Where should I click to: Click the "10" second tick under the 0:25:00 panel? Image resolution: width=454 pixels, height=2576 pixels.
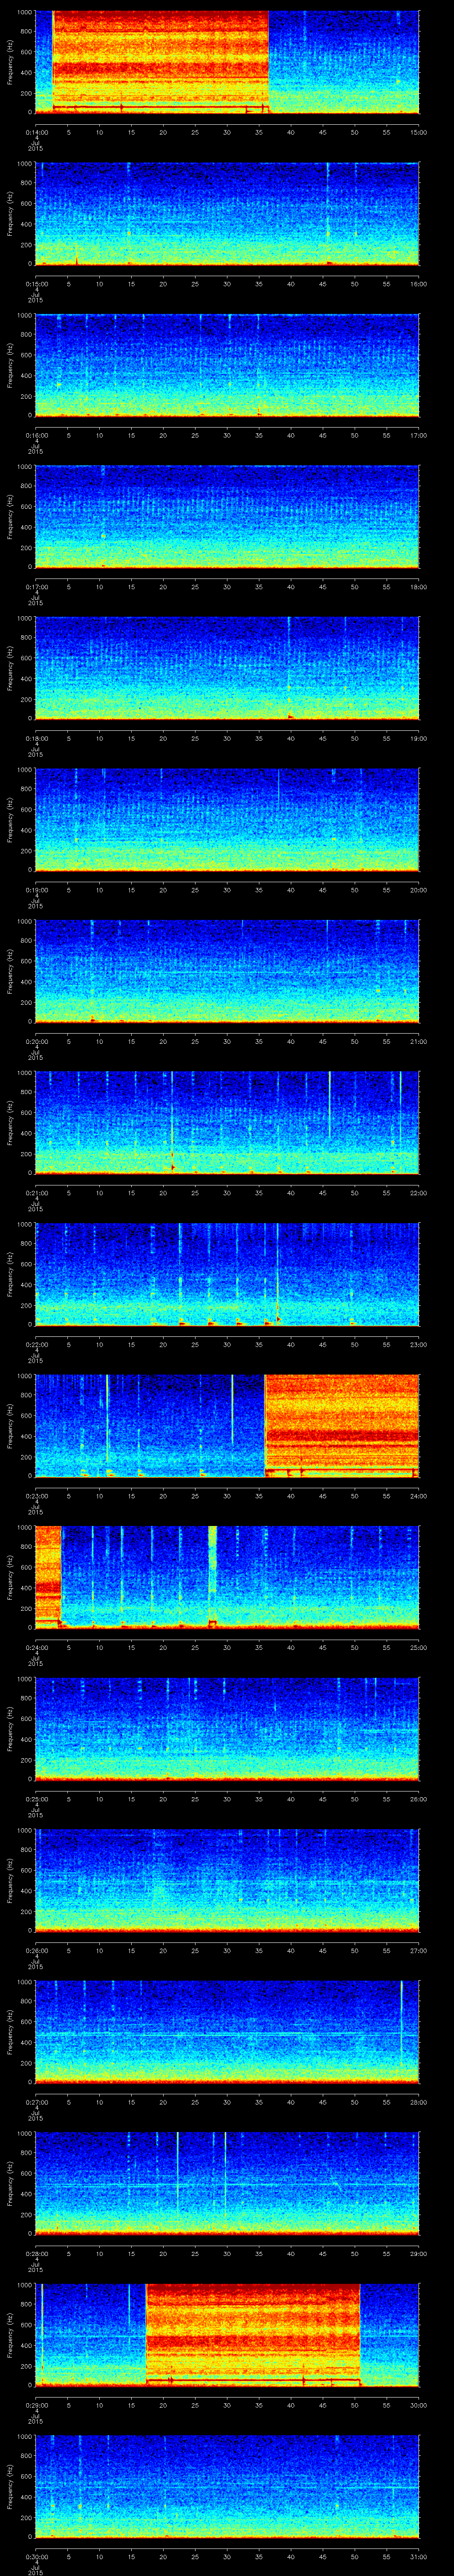100,1799
